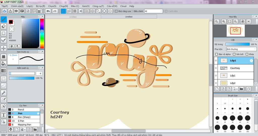Select the Eraser tool
Image resolution: width=258 pixels, height=136 pixels.
coord(4,26)
